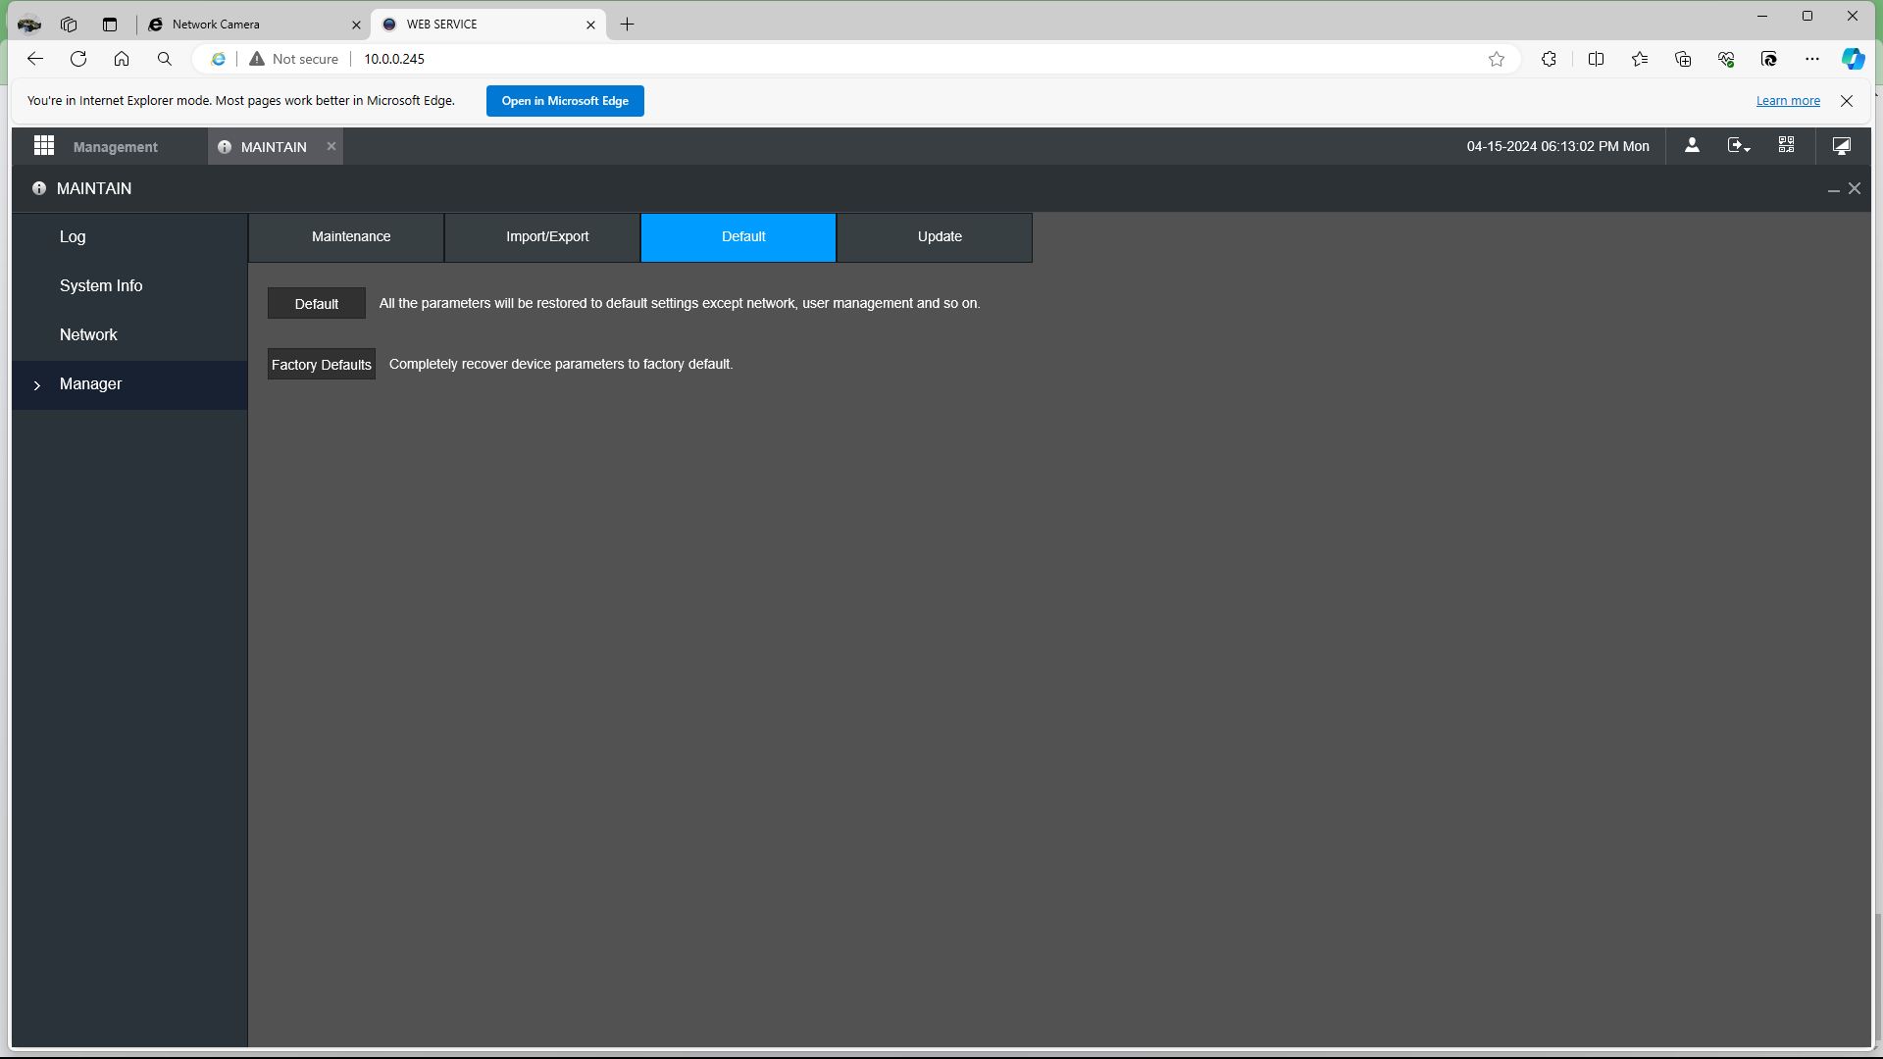The width and height of the screenshot is (1883, 1059).
Task: Switch to the Update tab
Action: (x=935, y=237)
